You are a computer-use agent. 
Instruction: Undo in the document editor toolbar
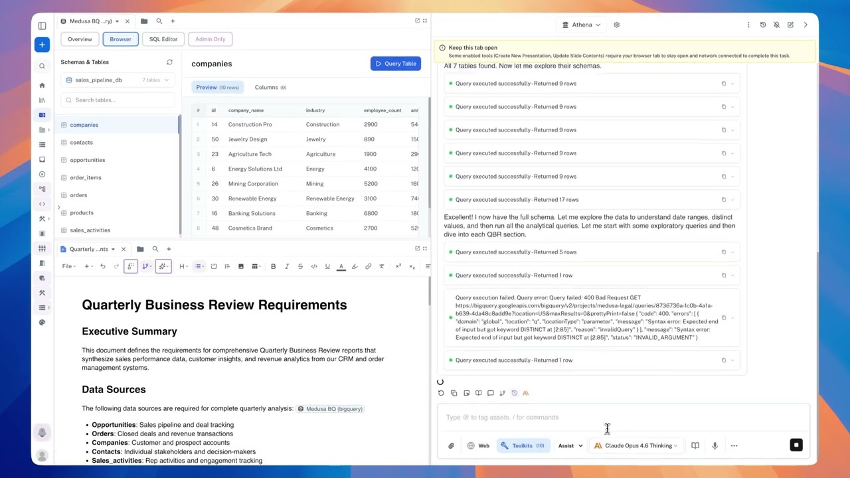(102, 266)
